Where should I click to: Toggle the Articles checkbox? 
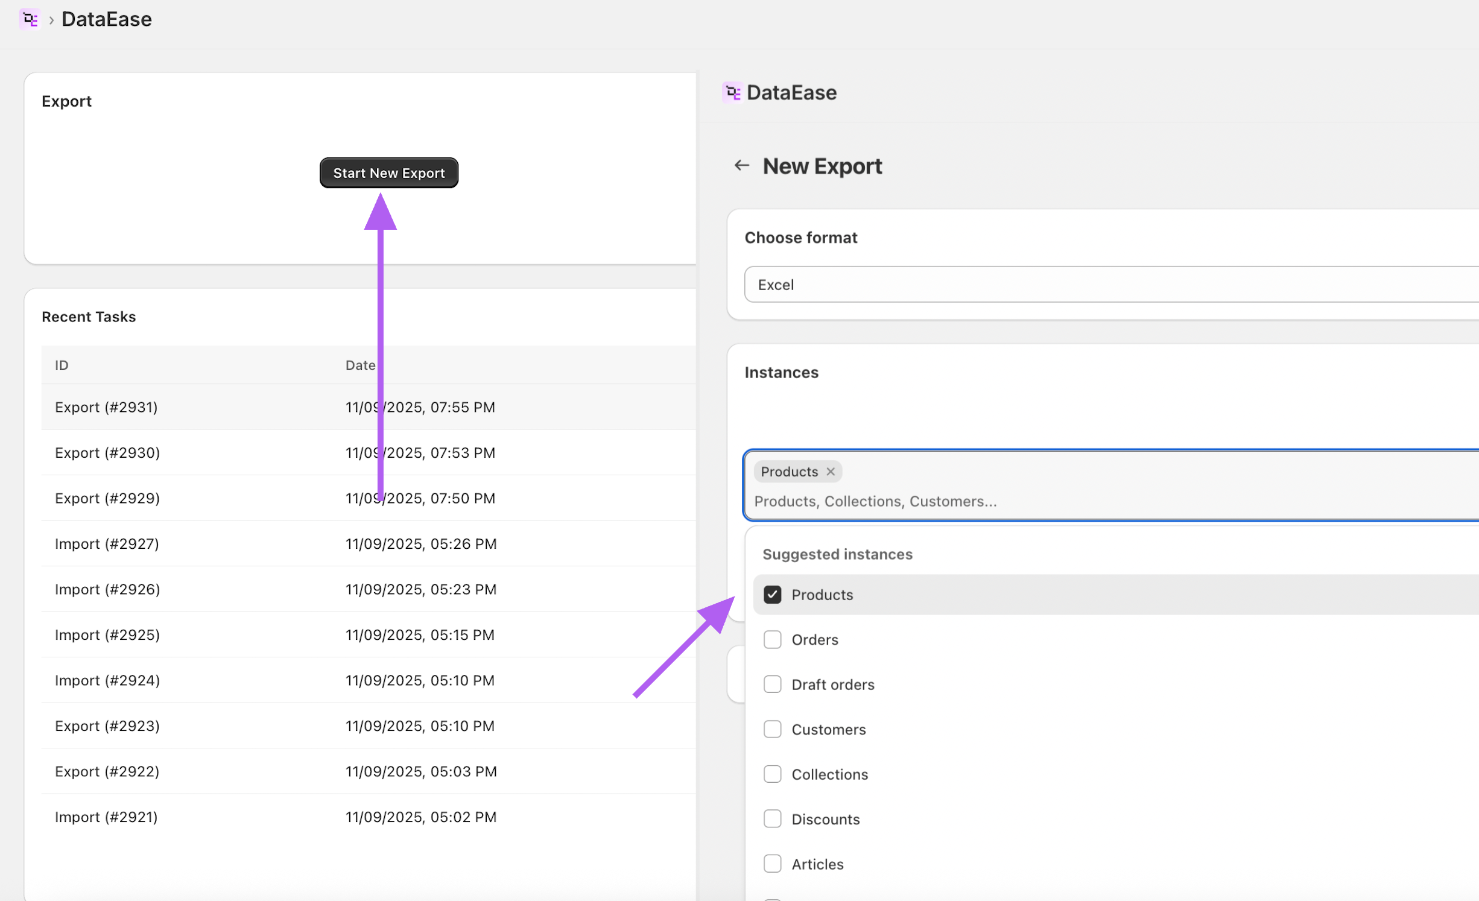tap(772, 864)
